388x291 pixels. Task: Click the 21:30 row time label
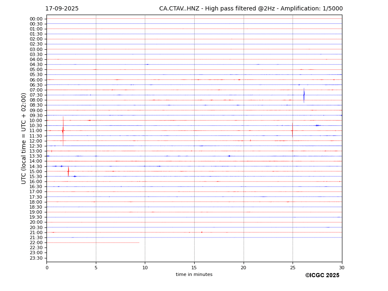36,237
